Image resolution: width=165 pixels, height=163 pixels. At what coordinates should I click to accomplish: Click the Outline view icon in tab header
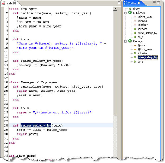[x=126, y=3]
